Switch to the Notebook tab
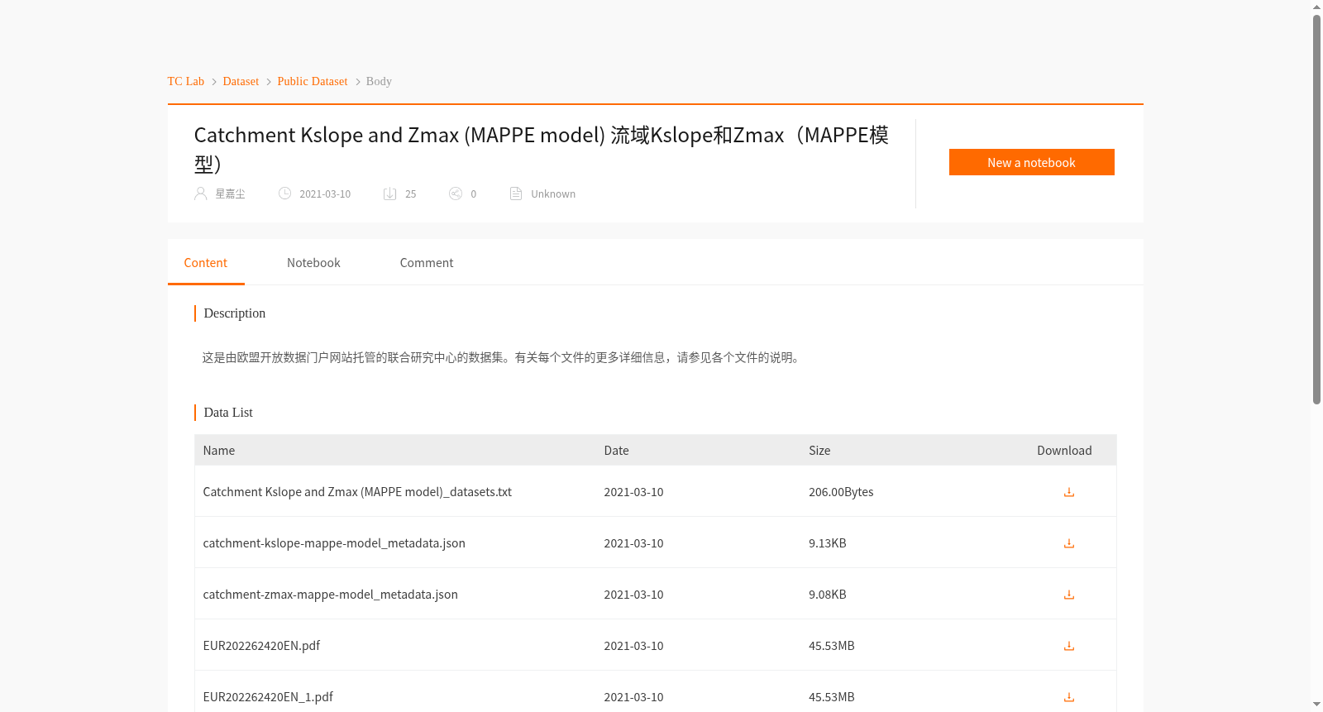This screenshot has width=1323, height=712. click(x=313, y=263)
